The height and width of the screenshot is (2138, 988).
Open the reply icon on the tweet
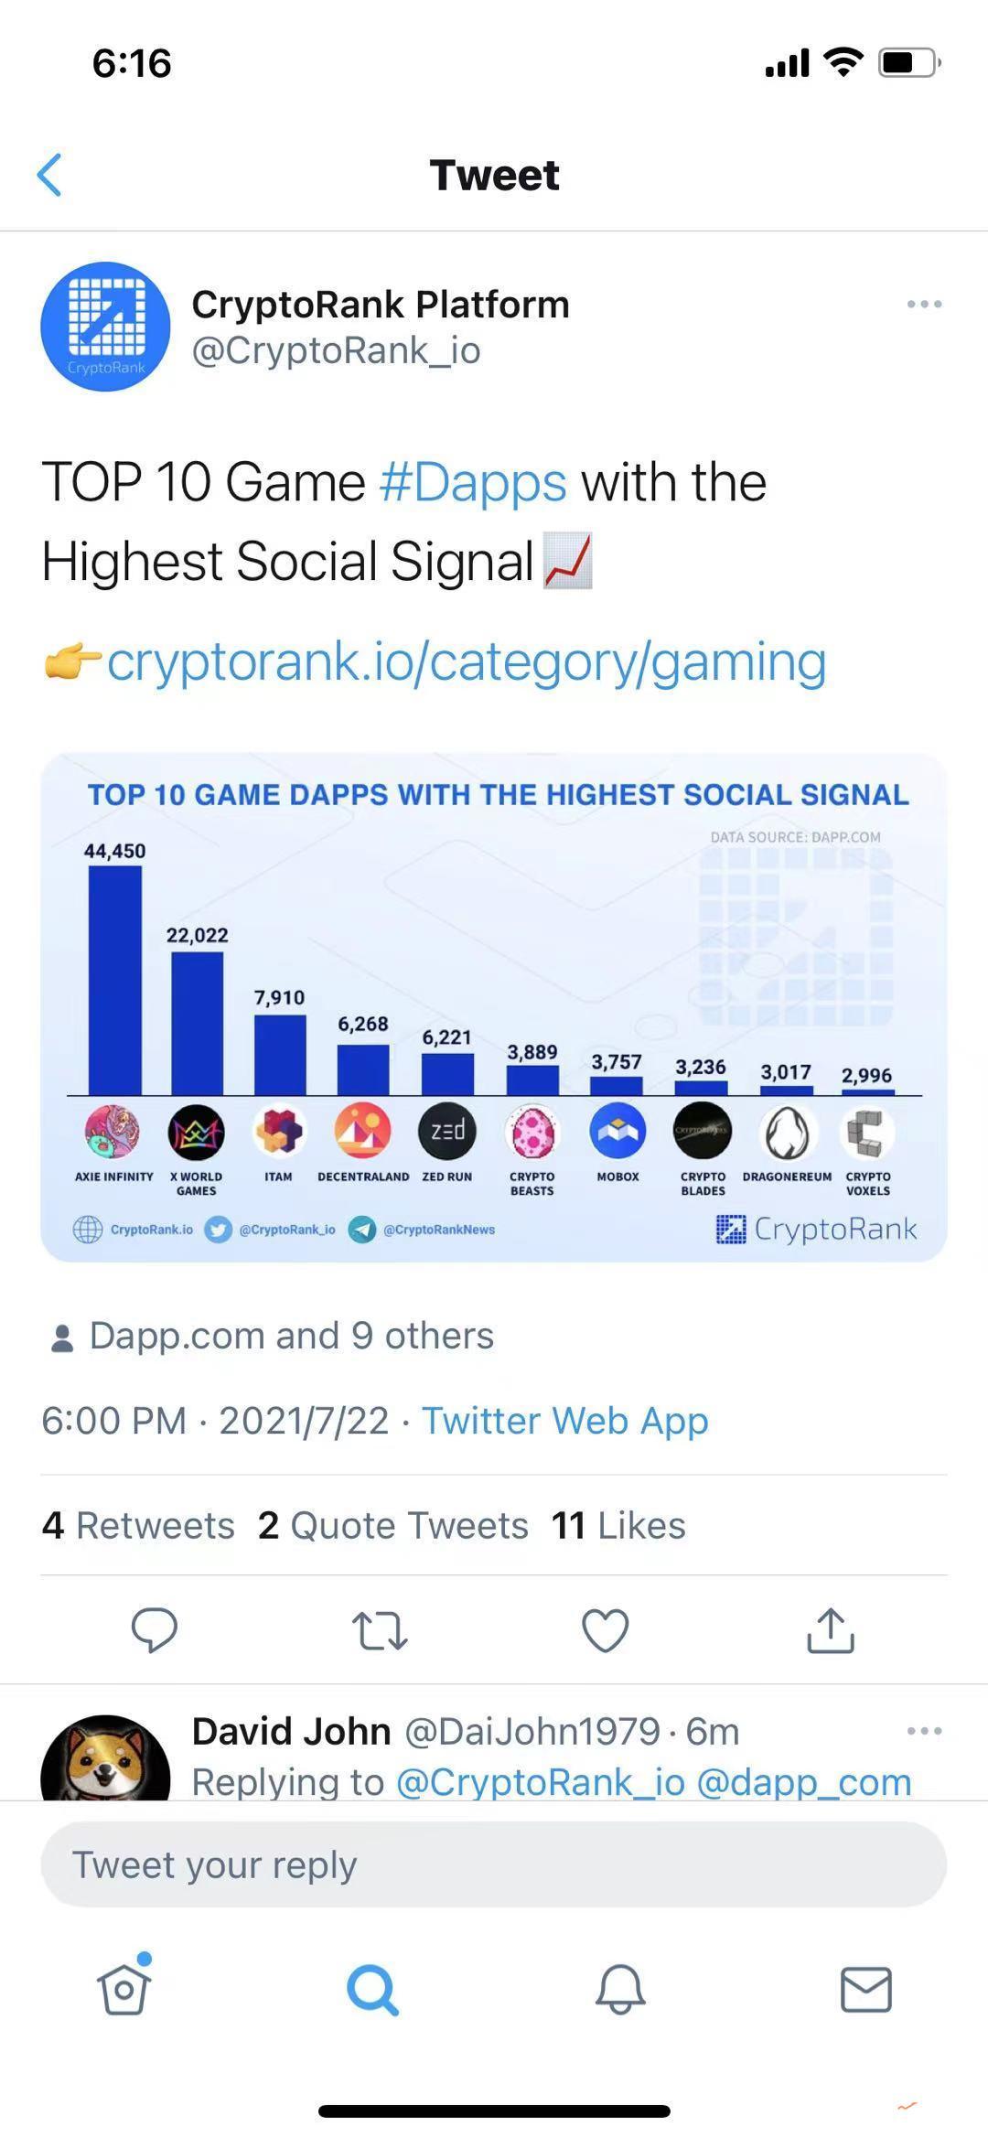pyautogui.click(x=156, y=1629)
